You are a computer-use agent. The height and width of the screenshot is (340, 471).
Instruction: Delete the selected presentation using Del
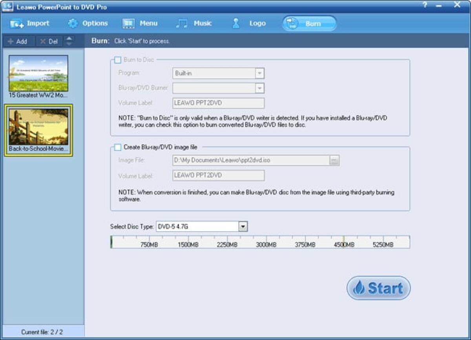(x=49, y=41)
